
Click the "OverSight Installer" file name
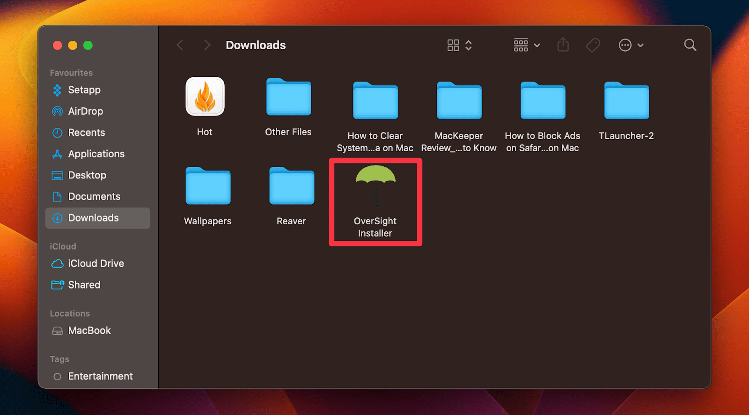coord(375,227)
